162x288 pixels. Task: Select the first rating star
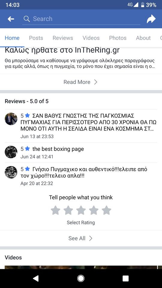(55, 210)
